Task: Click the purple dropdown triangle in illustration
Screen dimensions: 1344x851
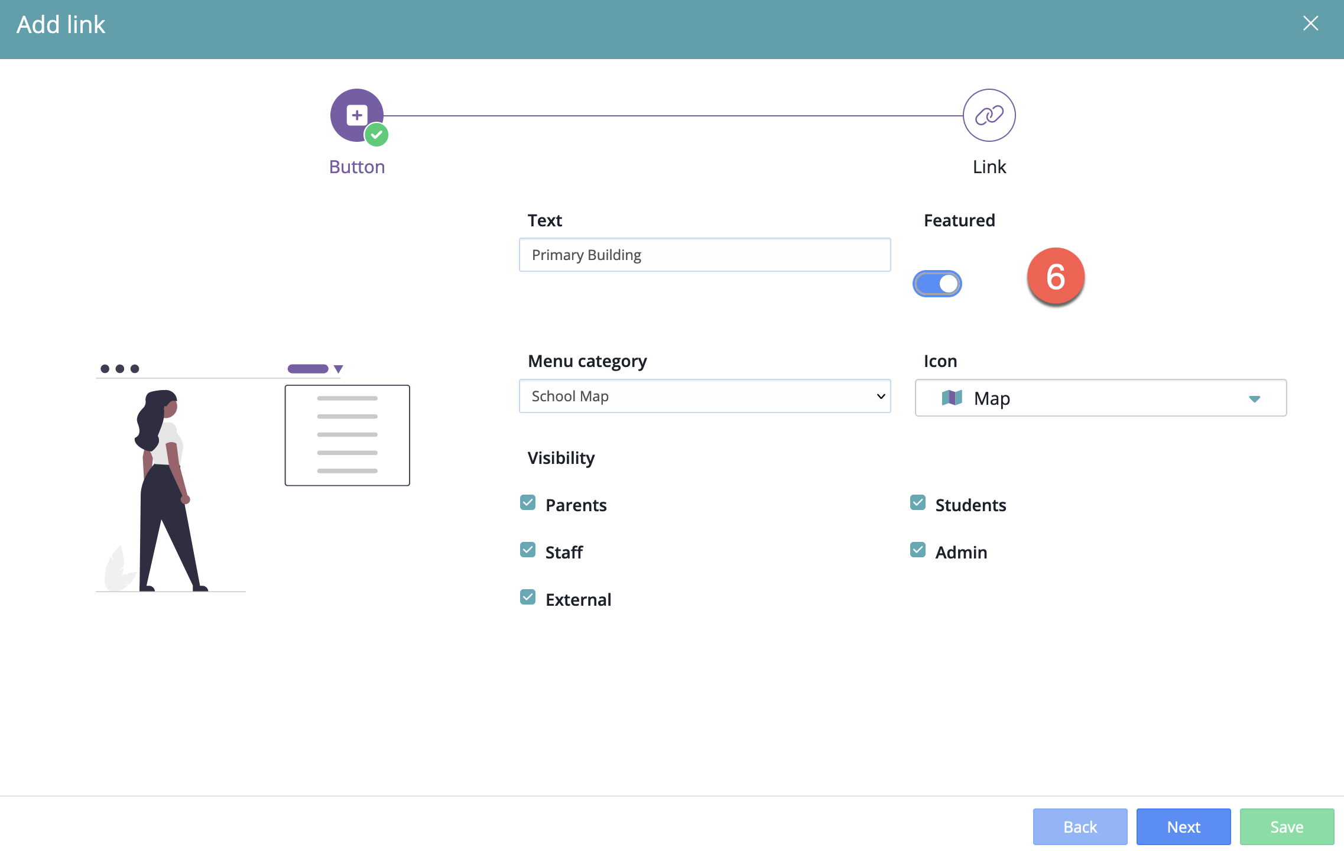Action: click(338, 369)
